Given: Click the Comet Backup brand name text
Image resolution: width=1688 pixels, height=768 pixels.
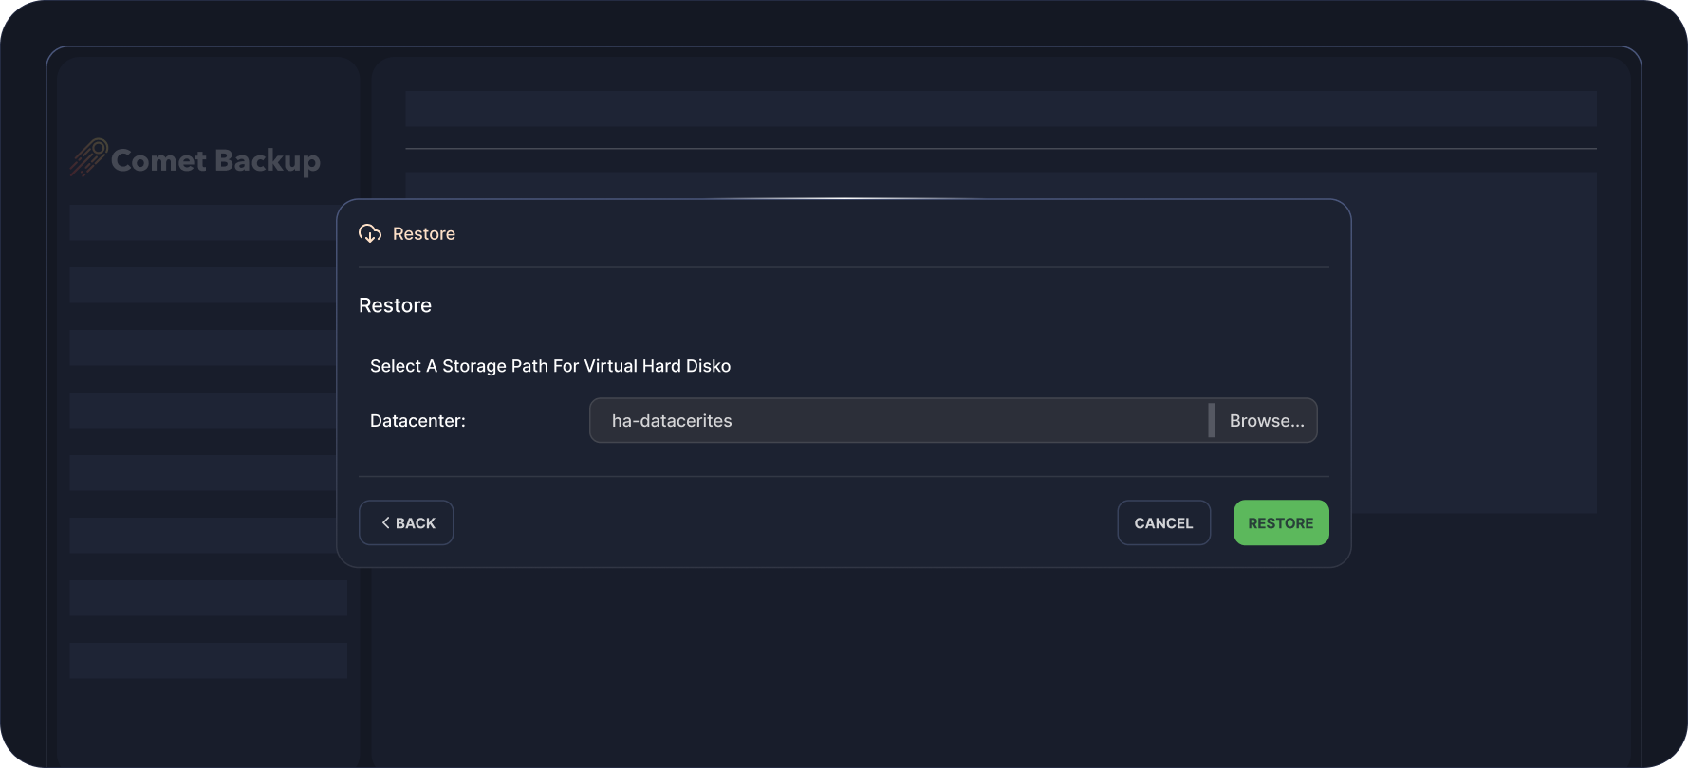Looking at the screenshot, I should 215,160.
